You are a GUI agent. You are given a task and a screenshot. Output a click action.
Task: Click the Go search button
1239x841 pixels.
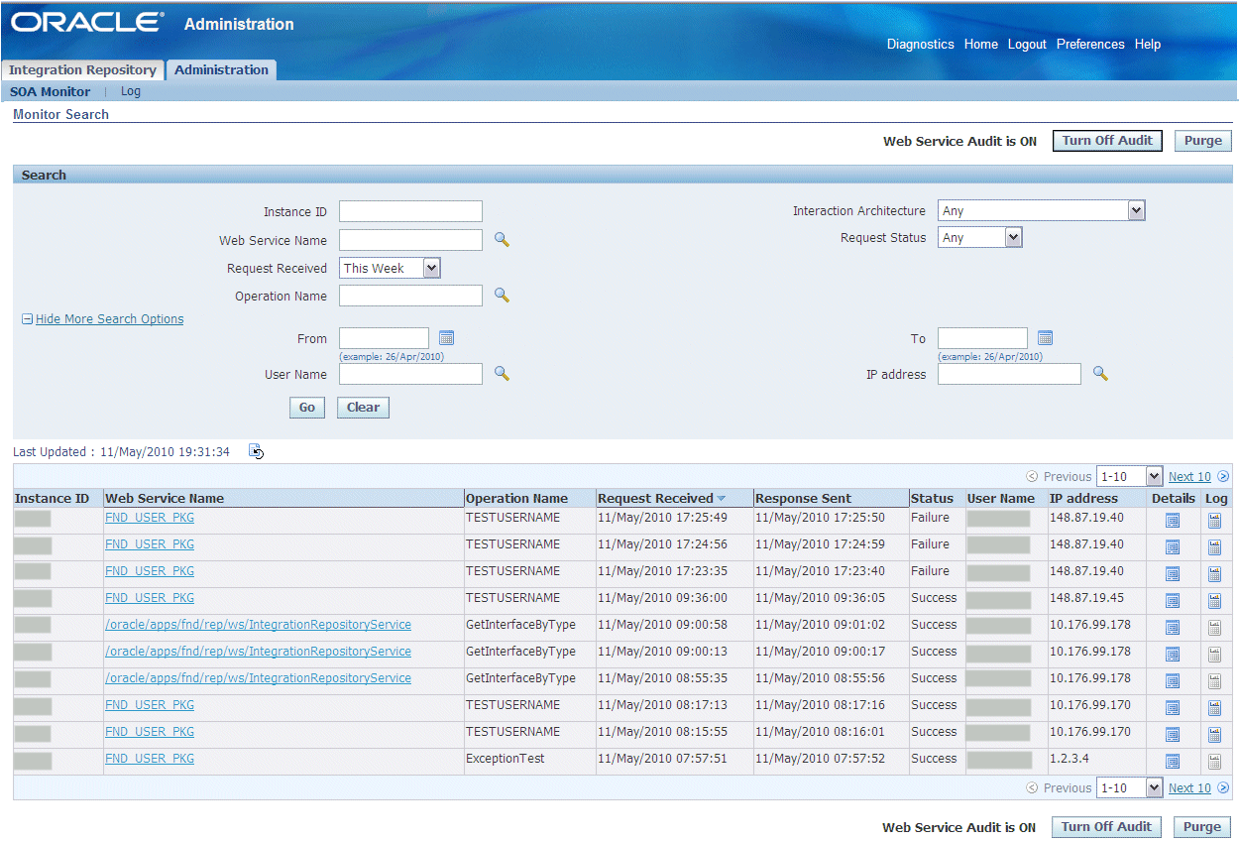click(307, 408)
